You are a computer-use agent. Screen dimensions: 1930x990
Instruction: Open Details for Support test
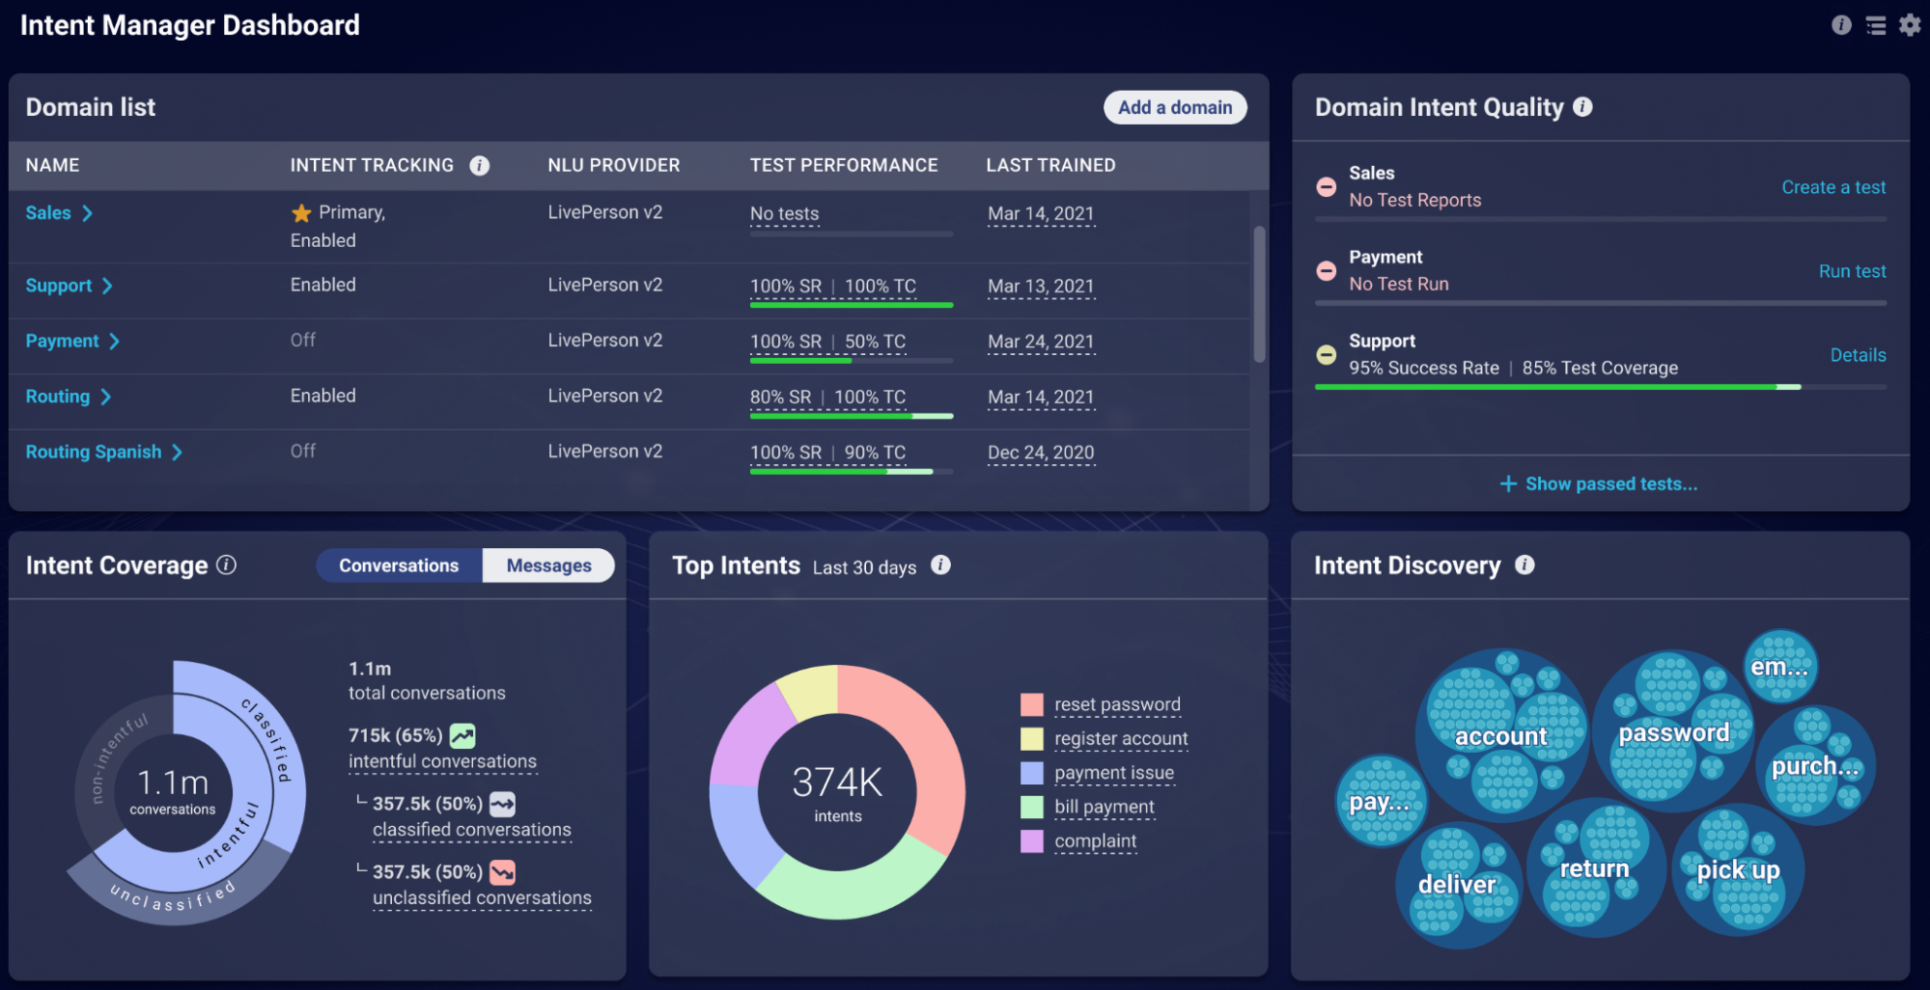pyautogui.click(x=1858, y=355)
